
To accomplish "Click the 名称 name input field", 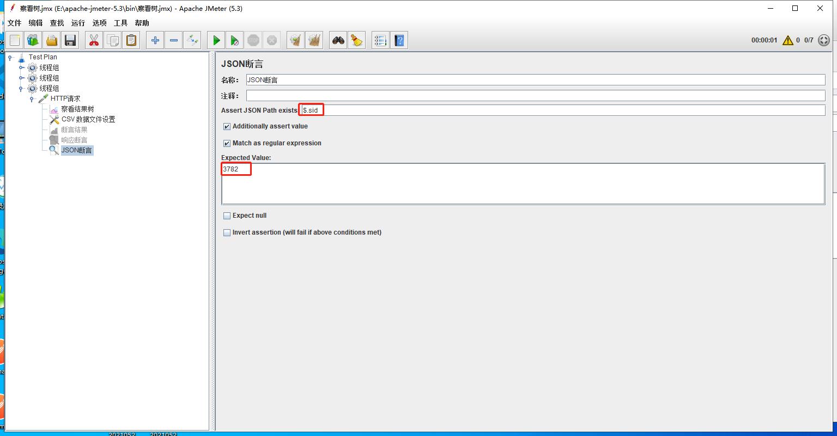I will pyautogui.click(x=536, y=80).
